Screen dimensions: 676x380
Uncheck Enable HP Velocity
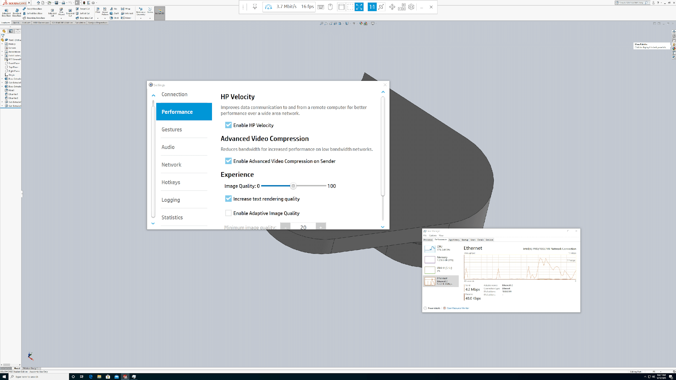point(228,125)
